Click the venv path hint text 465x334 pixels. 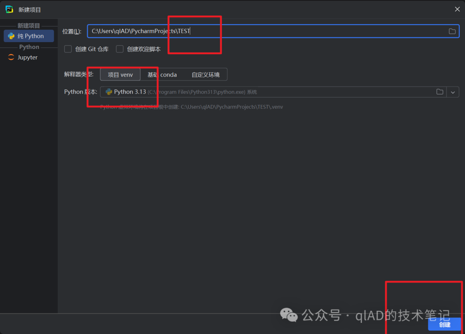tap(192, 107)
